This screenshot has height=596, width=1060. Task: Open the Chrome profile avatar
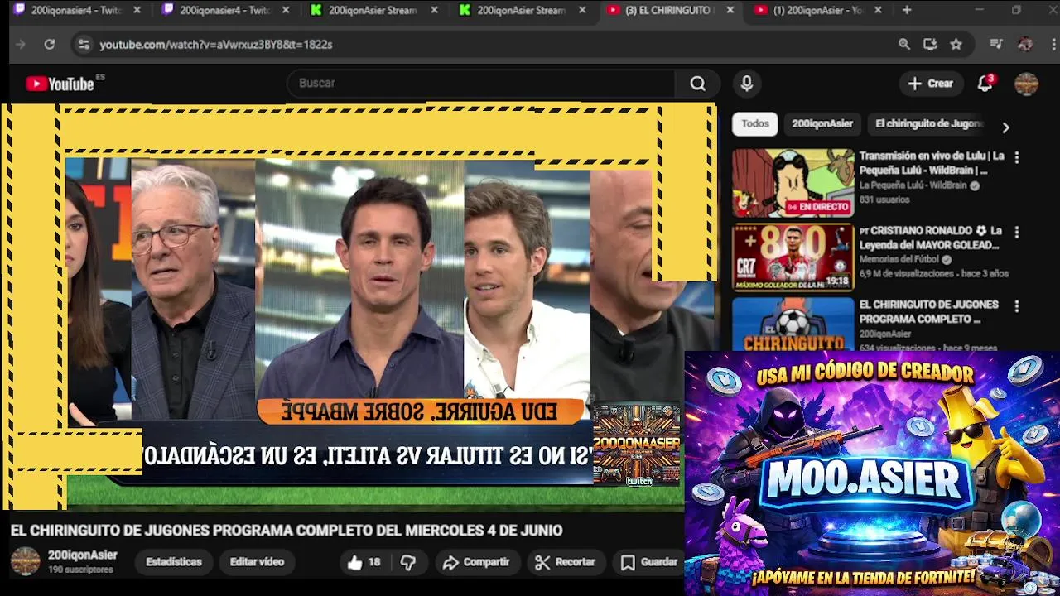coord(1025,44)
